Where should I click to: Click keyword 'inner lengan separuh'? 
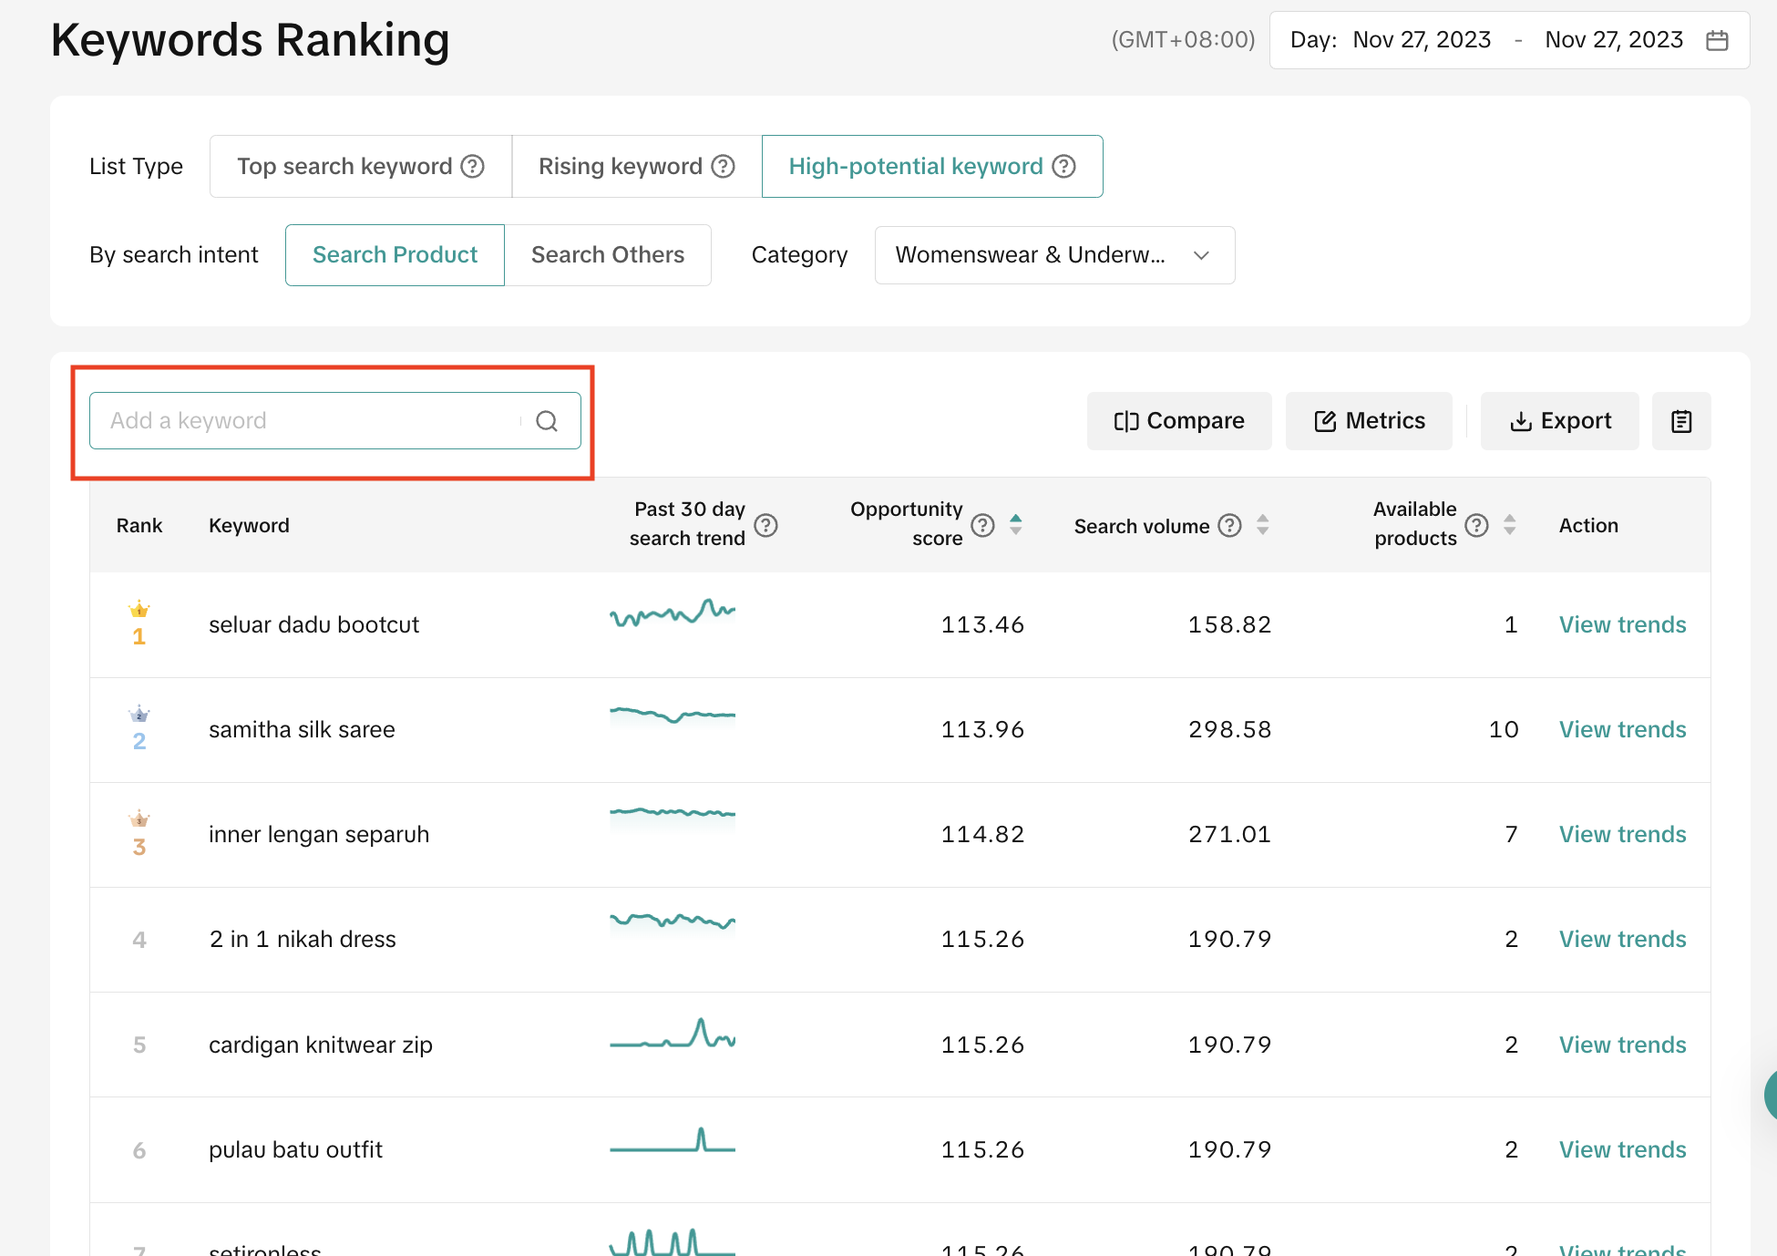click(x=319, y=834)
